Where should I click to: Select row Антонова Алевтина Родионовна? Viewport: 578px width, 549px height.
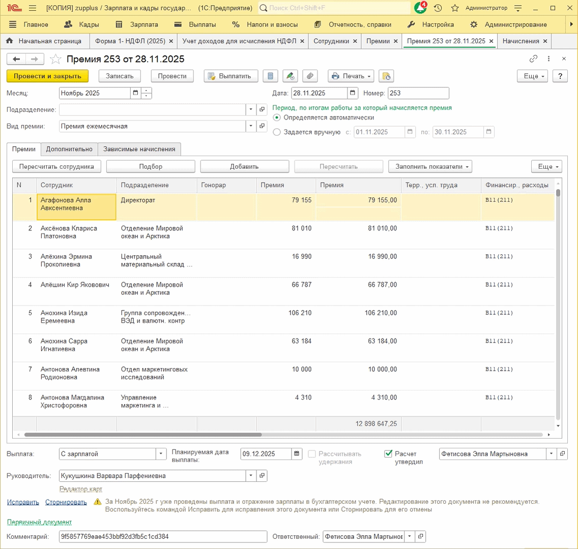[283, 376]
